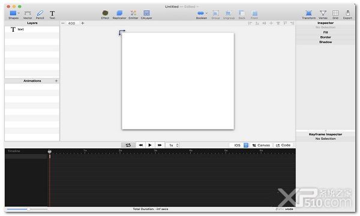Align layers to bottom edge
The image size is (360, 216).
click(x=257, y=23)
